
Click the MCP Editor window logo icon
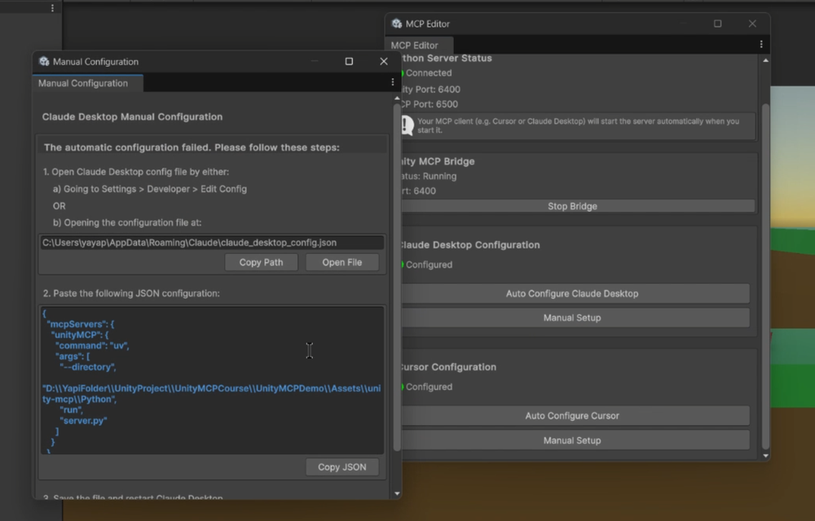tap(396, 24)
